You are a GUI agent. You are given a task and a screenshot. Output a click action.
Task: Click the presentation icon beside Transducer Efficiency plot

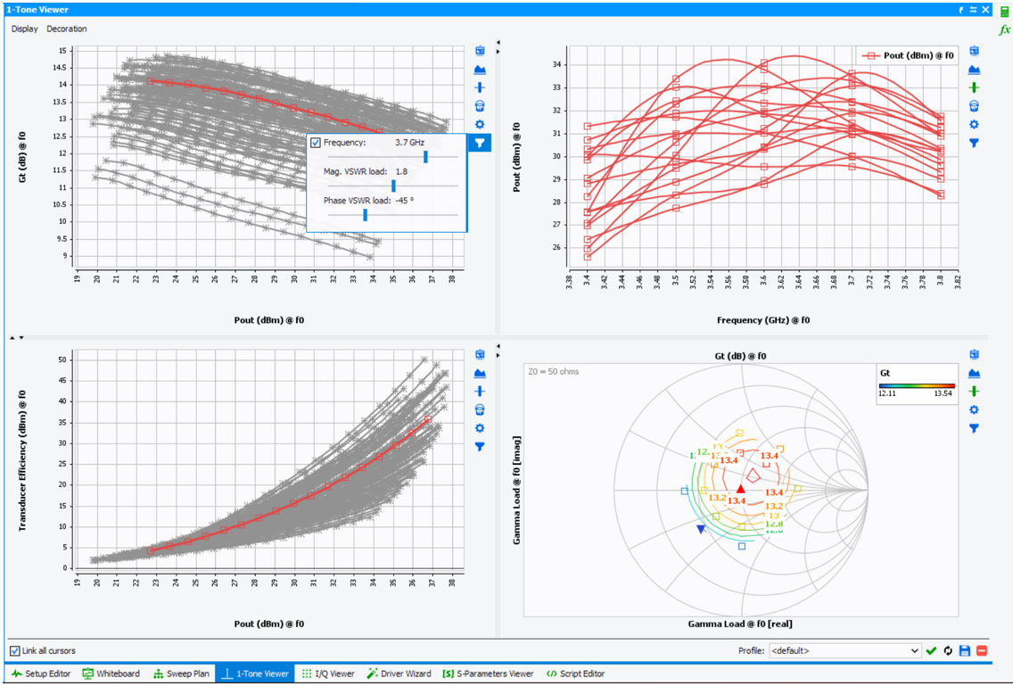pyautogui.click(x=480, y=354)
